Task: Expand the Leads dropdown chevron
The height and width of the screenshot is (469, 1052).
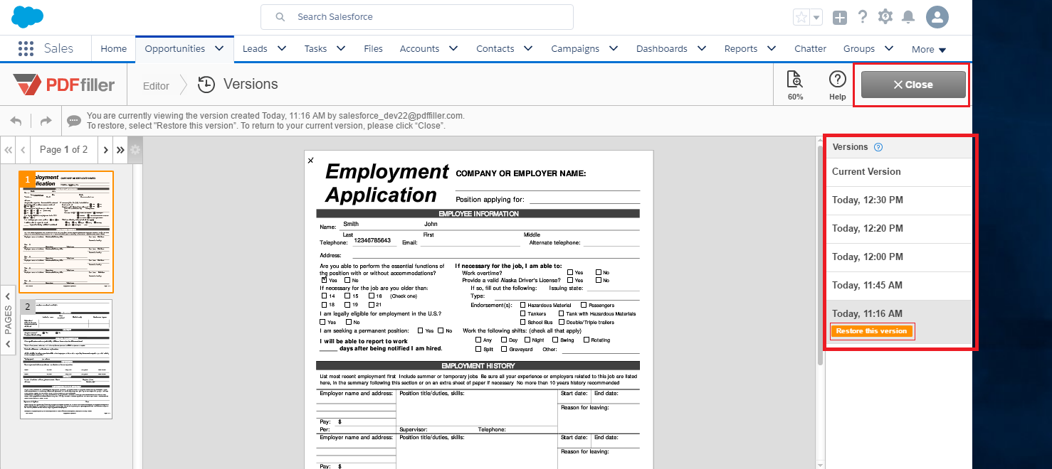Action: point(282,48)
